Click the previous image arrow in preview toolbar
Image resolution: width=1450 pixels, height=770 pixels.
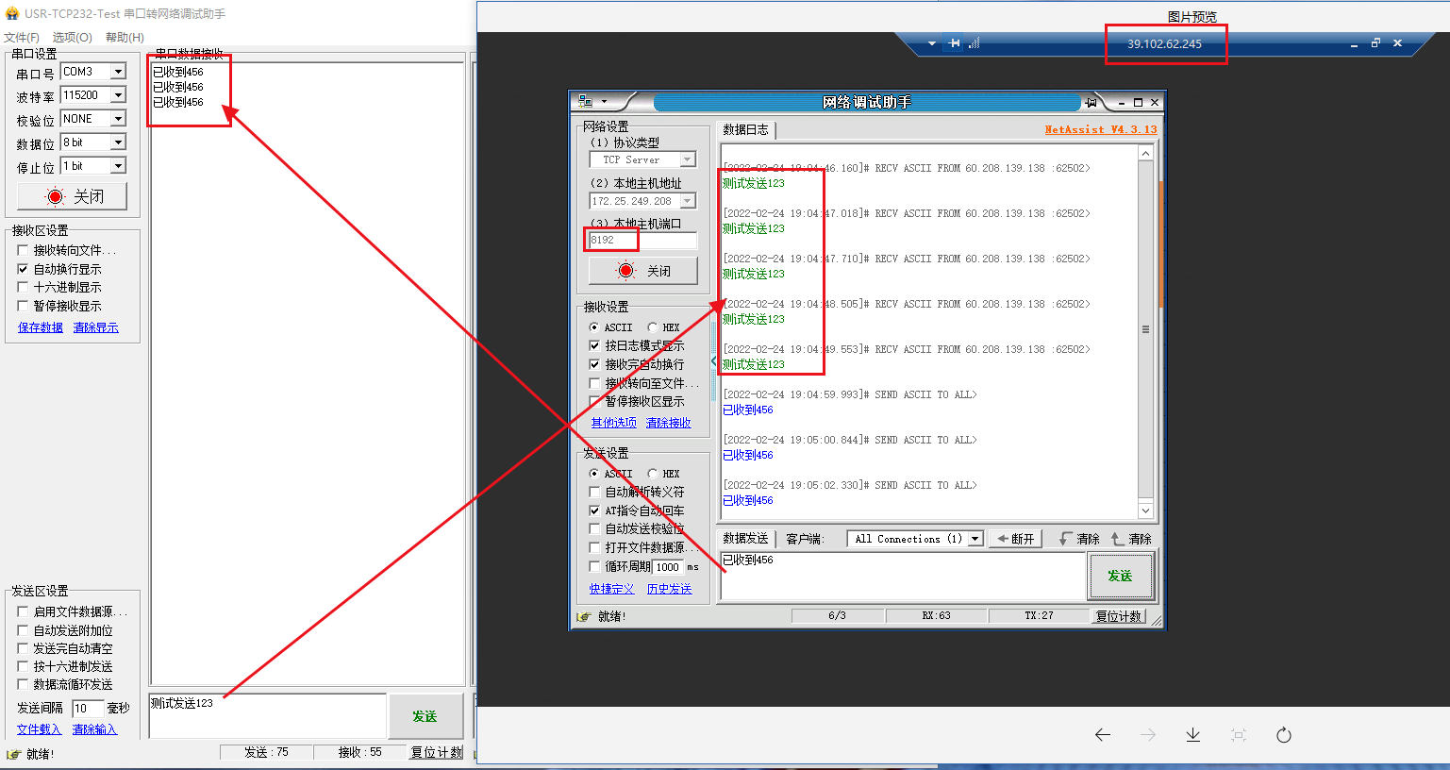[1102, 735]
